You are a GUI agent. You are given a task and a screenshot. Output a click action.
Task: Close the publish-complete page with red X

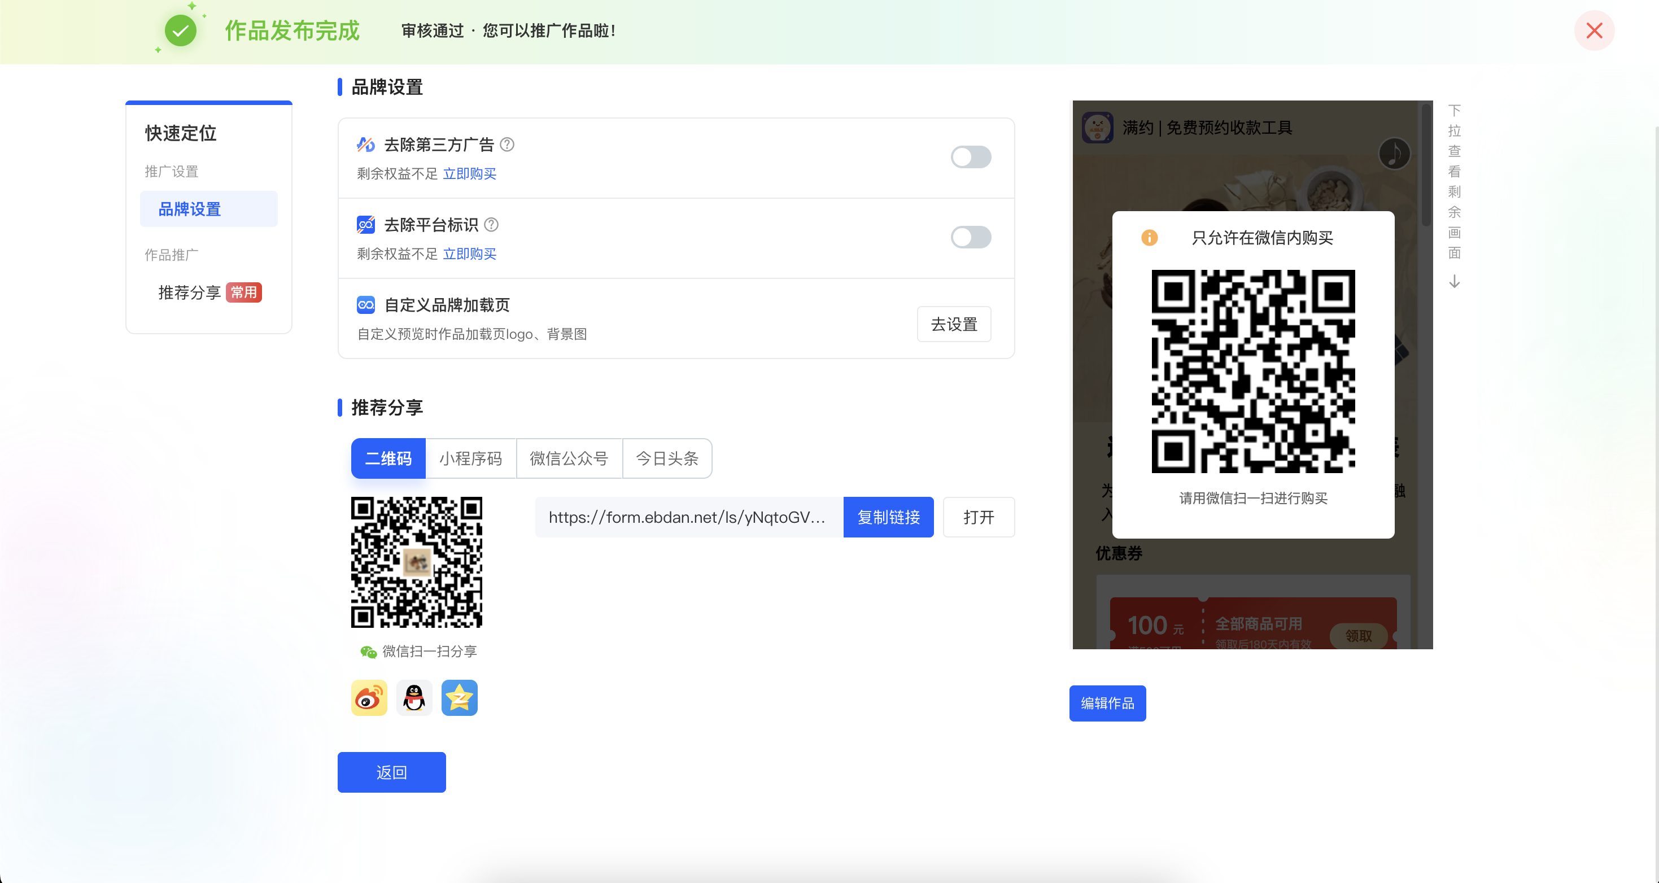(x=1594, y=30)
